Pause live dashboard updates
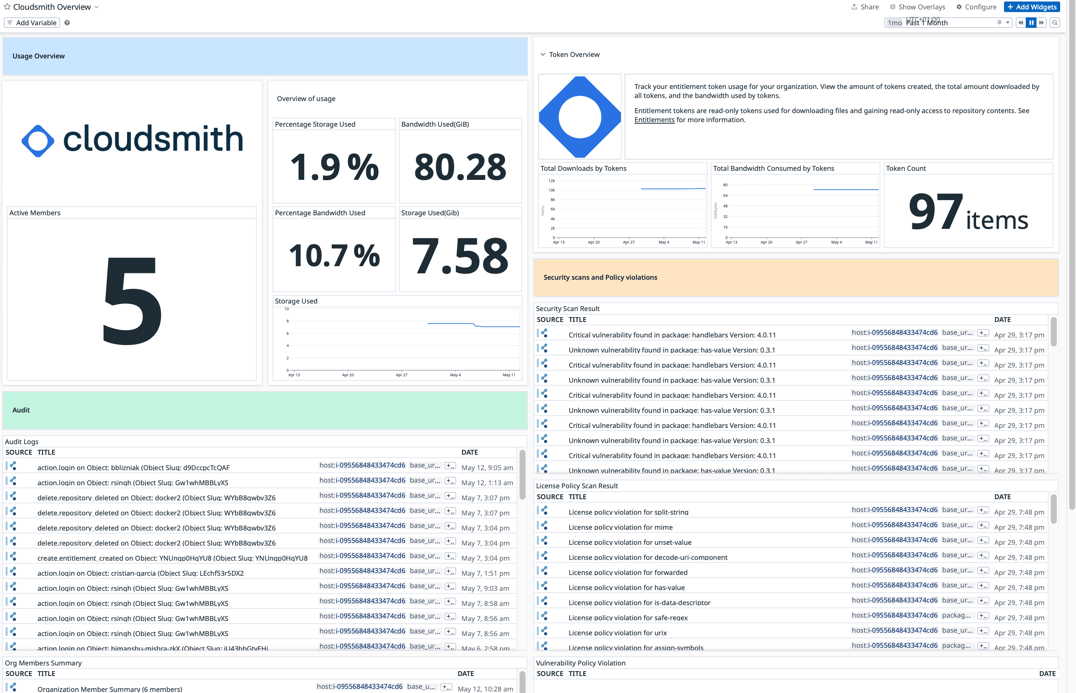Viewport: 1076px width, 693px height. (1031, 23)
